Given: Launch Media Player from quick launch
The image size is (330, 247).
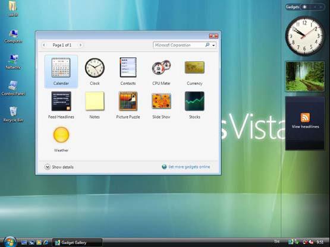Looking at the screenshot, I should (x=39, y=243).
